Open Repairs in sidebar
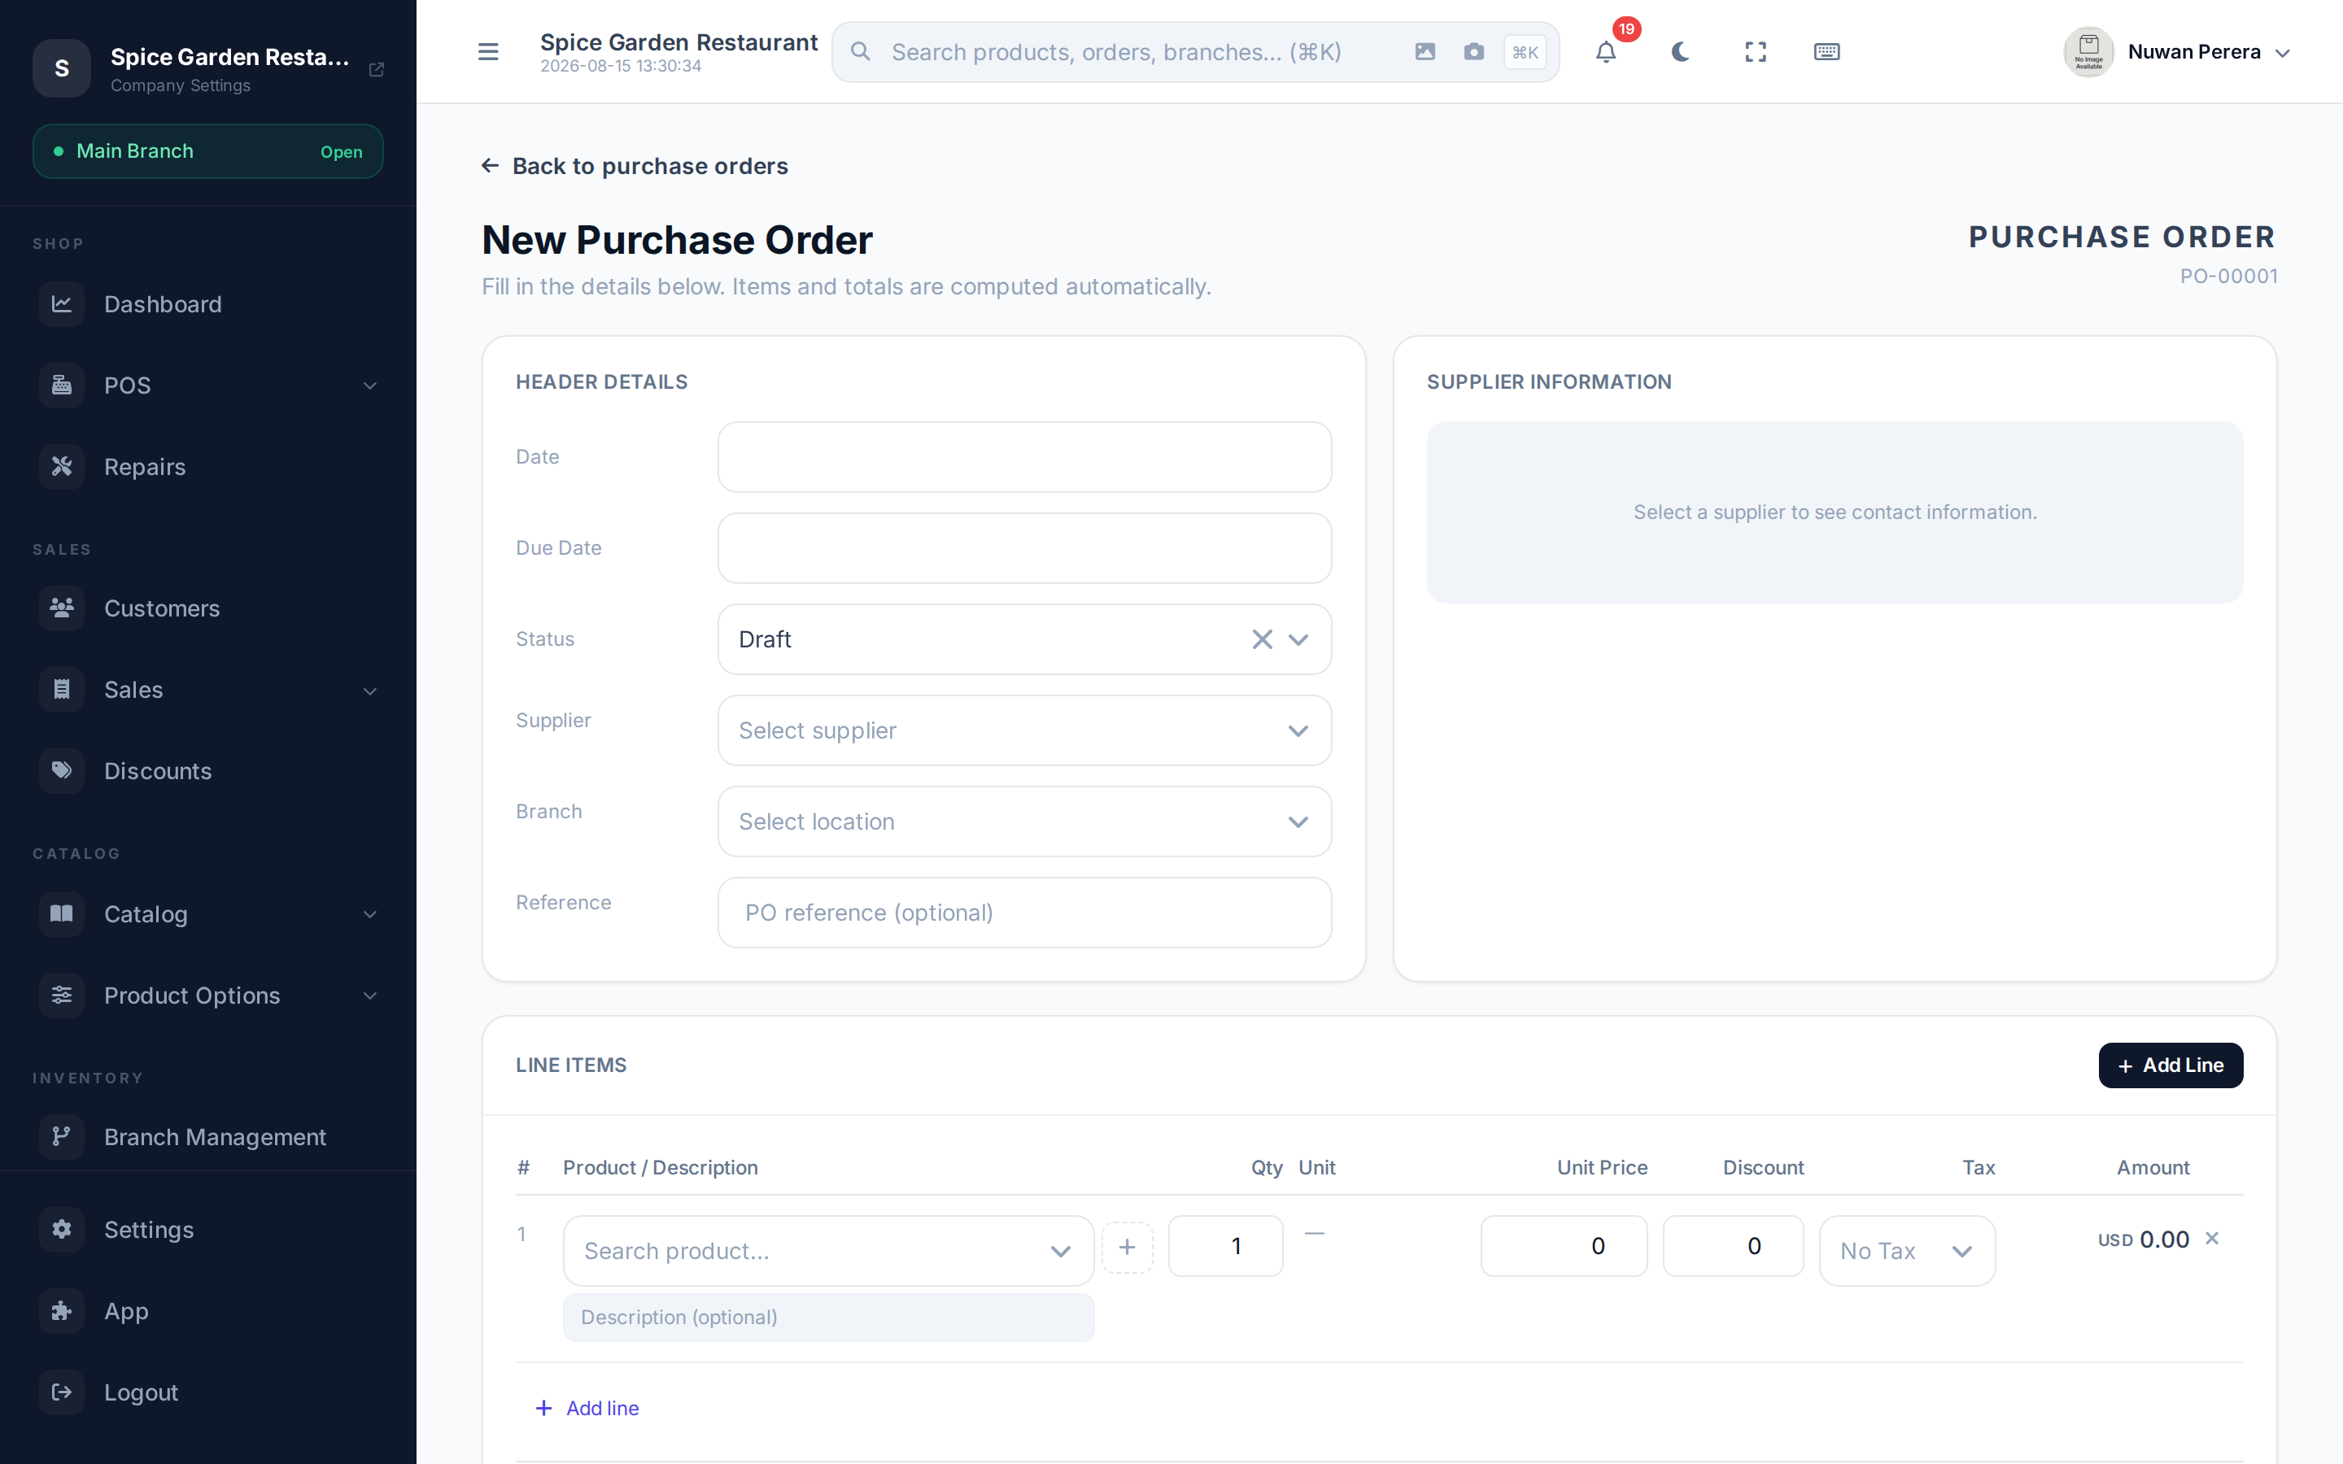 coord(208,467)
